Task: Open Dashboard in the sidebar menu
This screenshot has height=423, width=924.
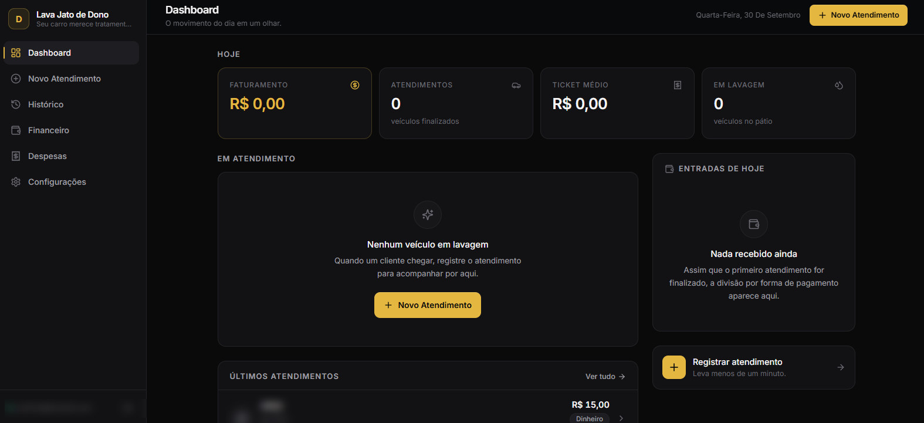Action: tap(71, 53)
